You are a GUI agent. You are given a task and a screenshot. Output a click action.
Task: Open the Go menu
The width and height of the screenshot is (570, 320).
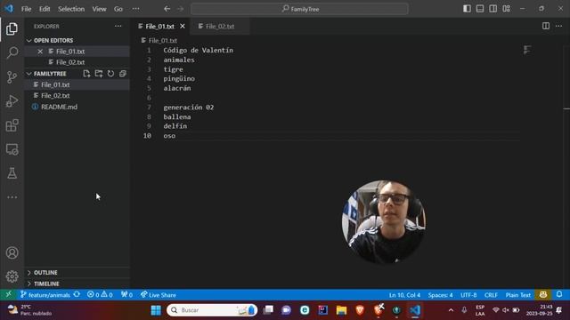(x=118, y=9)
